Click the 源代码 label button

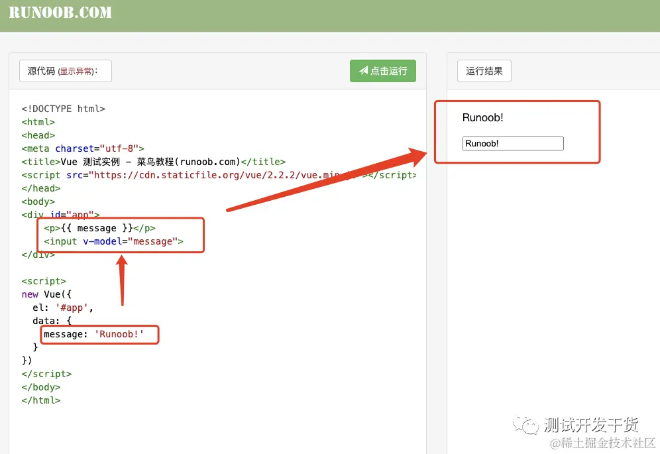point(65,71)
